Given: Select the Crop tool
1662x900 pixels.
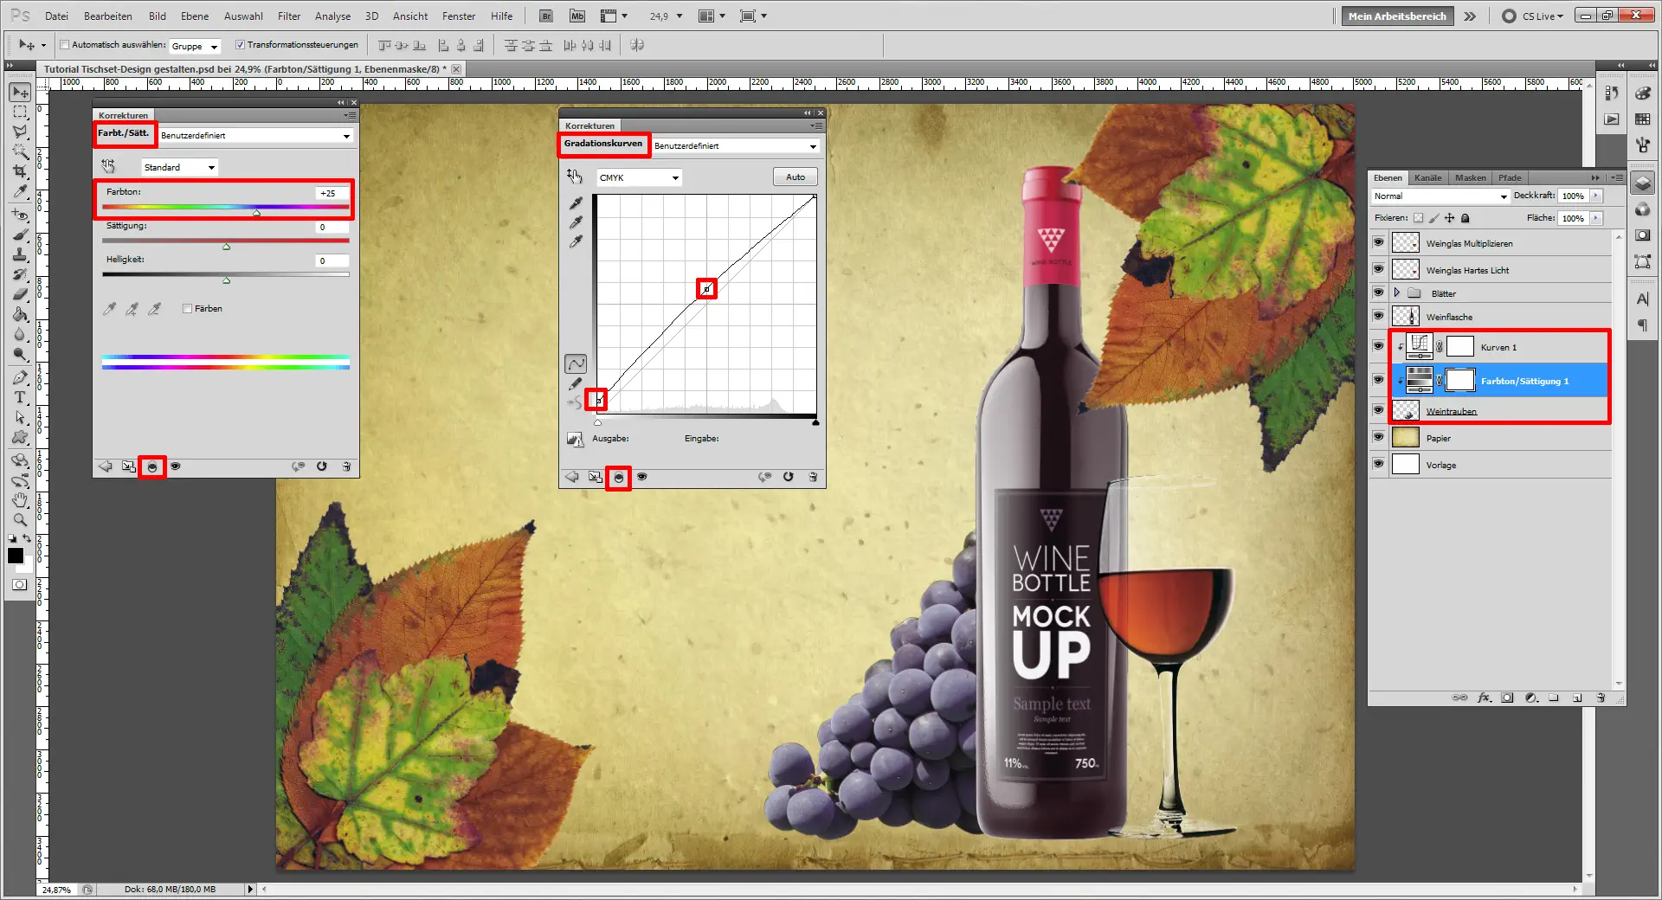Looking at the screenshot, I should click(20, 171).
